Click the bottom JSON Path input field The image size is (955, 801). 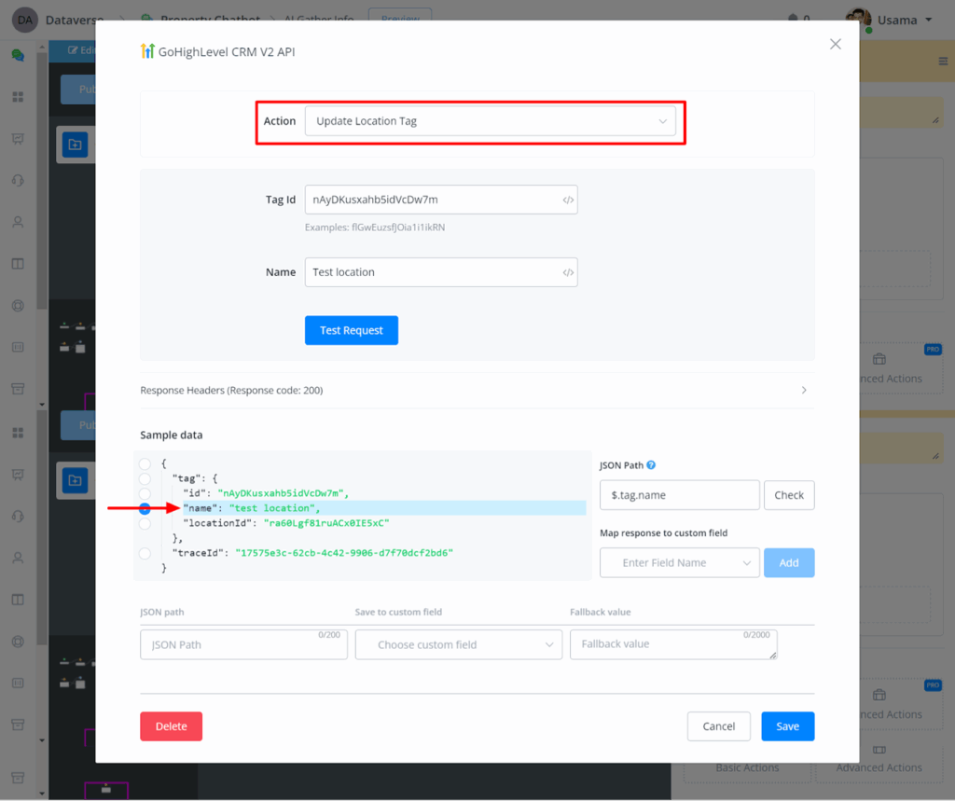tap(243, 644)
